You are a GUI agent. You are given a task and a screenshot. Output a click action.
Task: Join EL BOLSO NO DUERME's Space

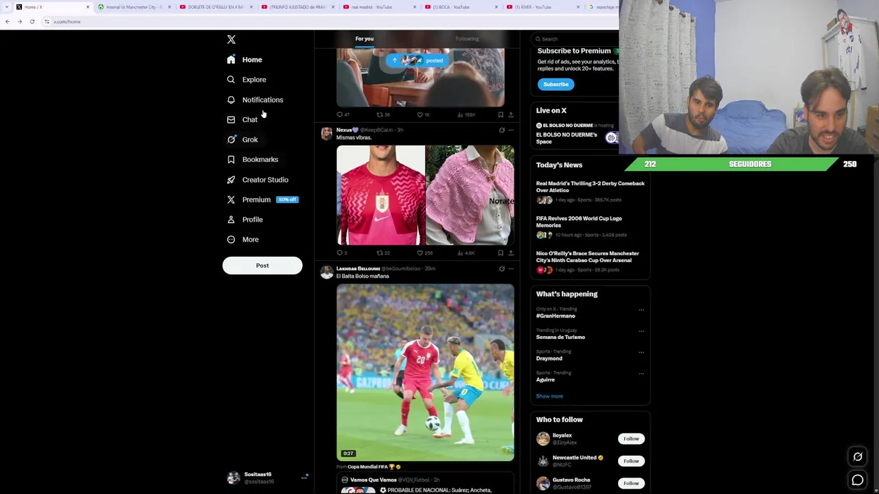click(577, 134)
